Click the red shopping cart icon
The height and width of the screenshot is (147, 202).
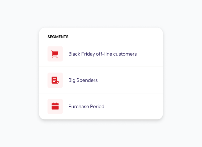click(55, 54)
